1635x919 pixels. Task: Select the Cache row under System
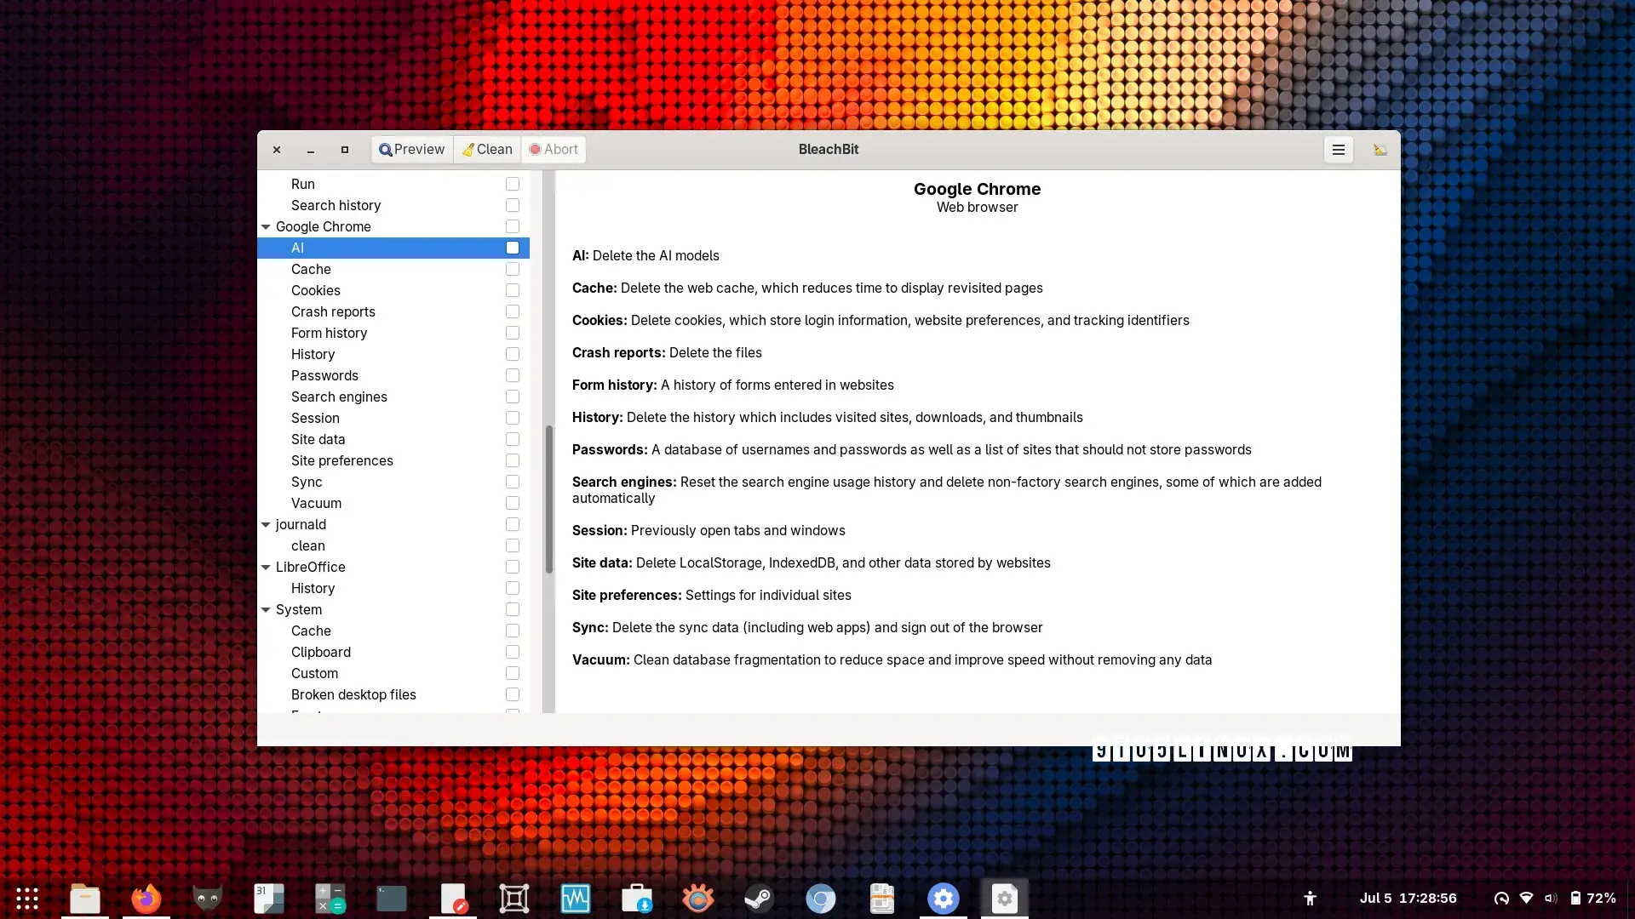(x=393, y=631)
